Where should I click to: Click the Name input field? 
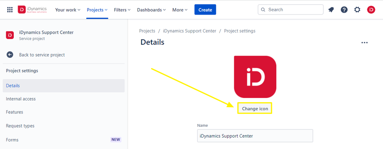tap(255, 136)
